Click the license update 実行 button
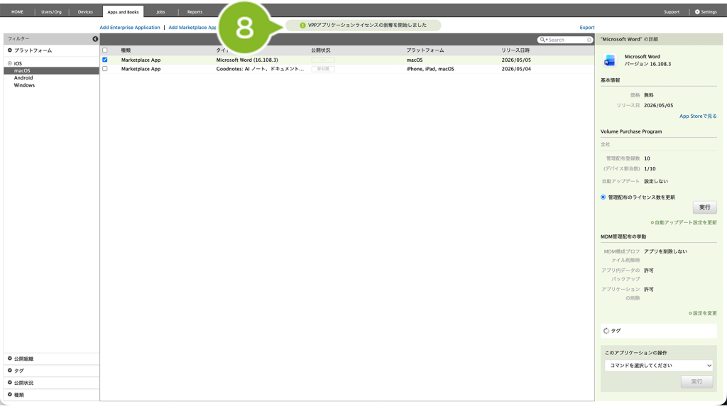The height and width of the screenshot is (409, 727). (x=705, y=208)
